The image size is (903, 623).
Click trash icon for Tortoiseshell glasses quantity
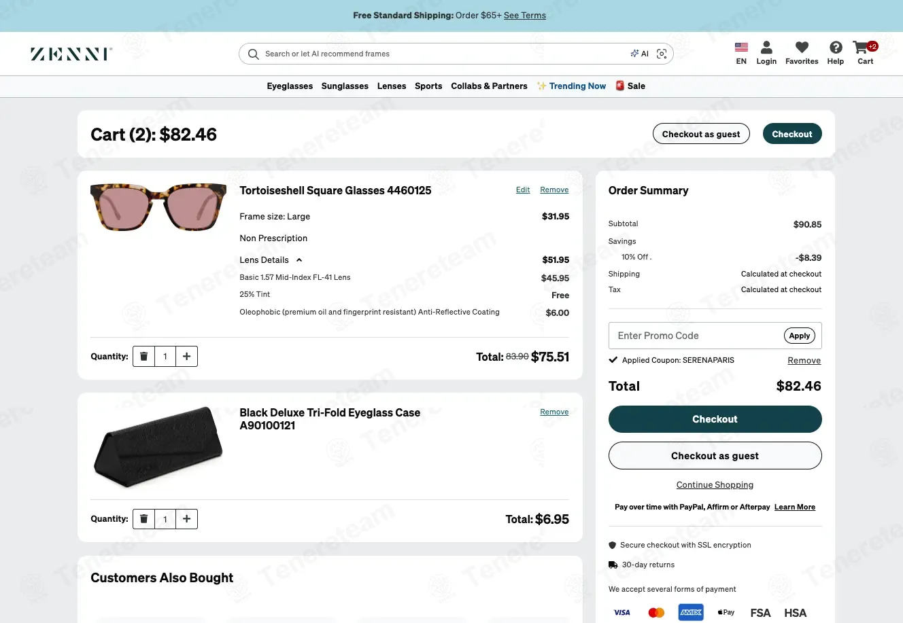coord(143,357)
